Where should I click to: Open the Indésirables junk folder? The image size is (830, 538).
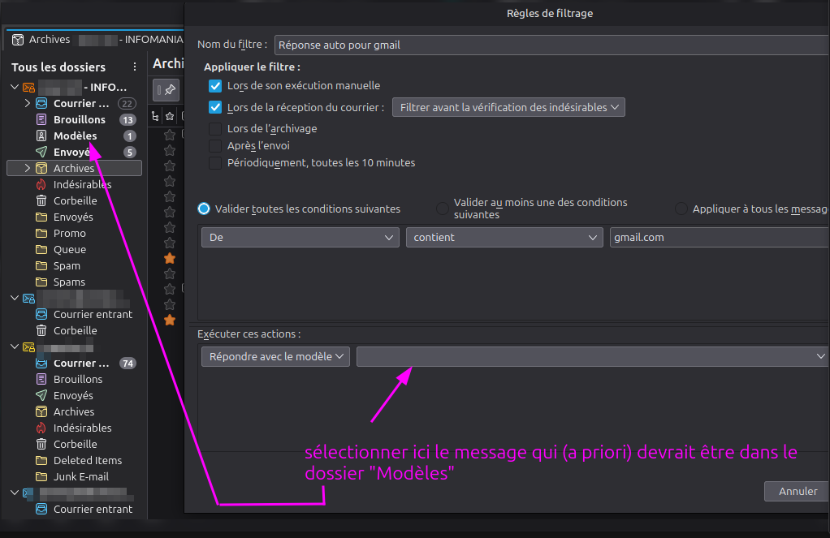82,184
